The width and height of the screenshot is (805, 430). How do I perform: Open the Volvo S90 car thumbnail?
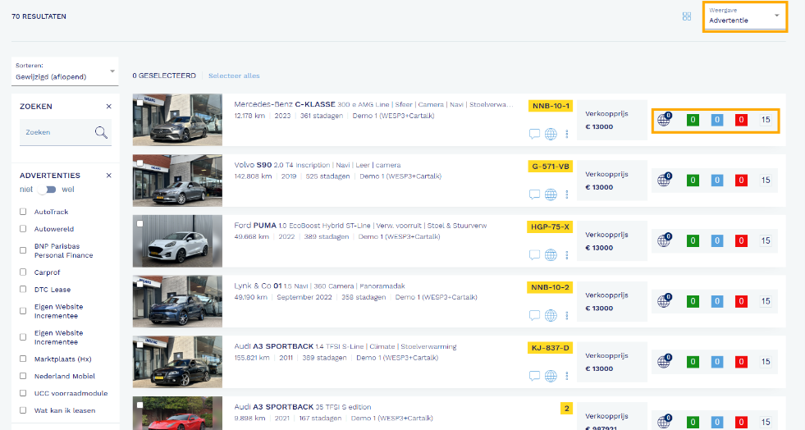(x=177, y=180)
